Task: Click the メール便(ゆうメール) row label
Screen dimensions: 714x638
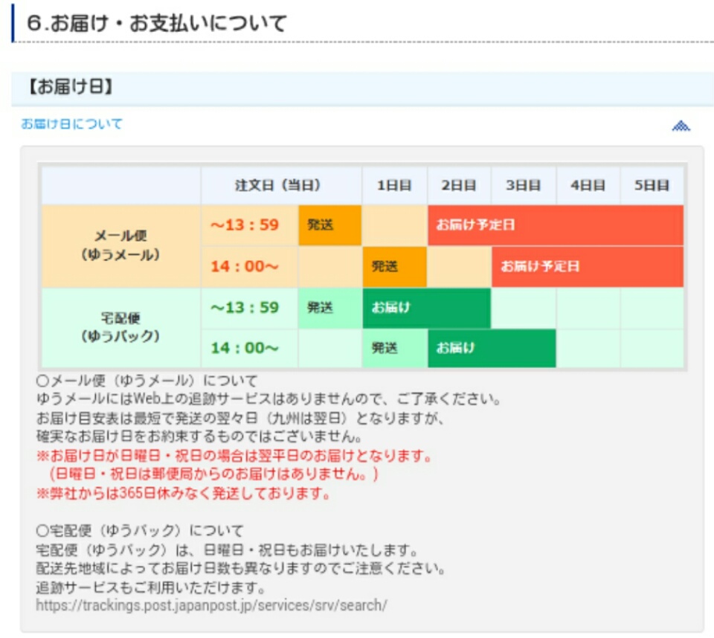Action: 120,246
